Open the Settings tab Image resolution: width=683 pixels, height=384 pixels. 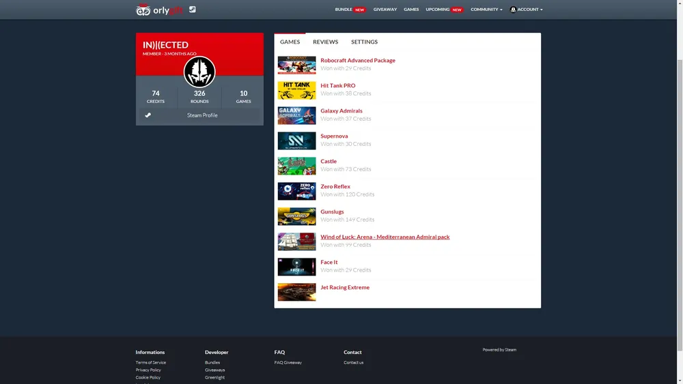click(x=364, y=42)
